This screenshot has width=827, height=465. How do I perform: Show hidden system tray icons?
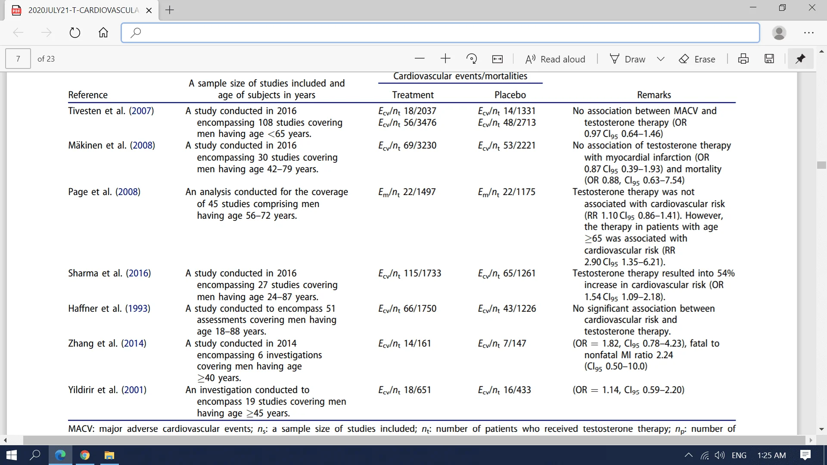click(x=689, y=455)
